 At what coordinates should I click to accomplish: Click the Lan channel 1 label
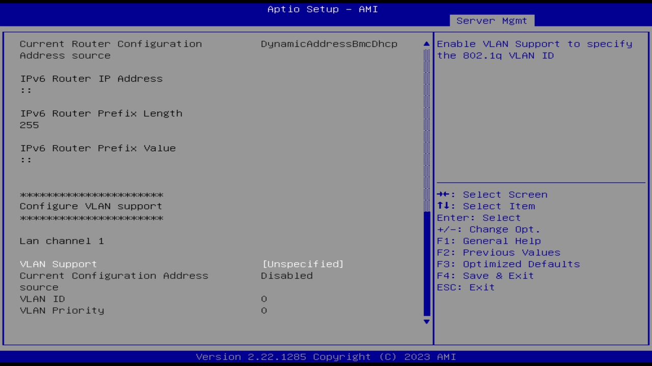pos(62,241)
